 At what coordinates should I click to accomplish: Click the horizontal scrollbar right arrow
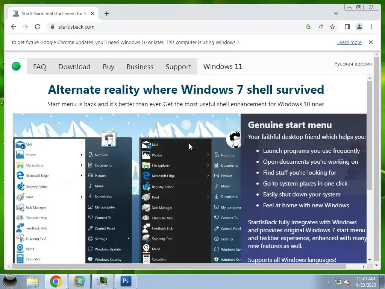[364, 266]
